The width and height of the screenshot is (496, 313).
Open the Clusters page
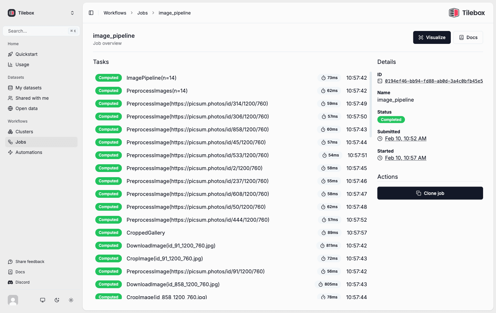41,132
